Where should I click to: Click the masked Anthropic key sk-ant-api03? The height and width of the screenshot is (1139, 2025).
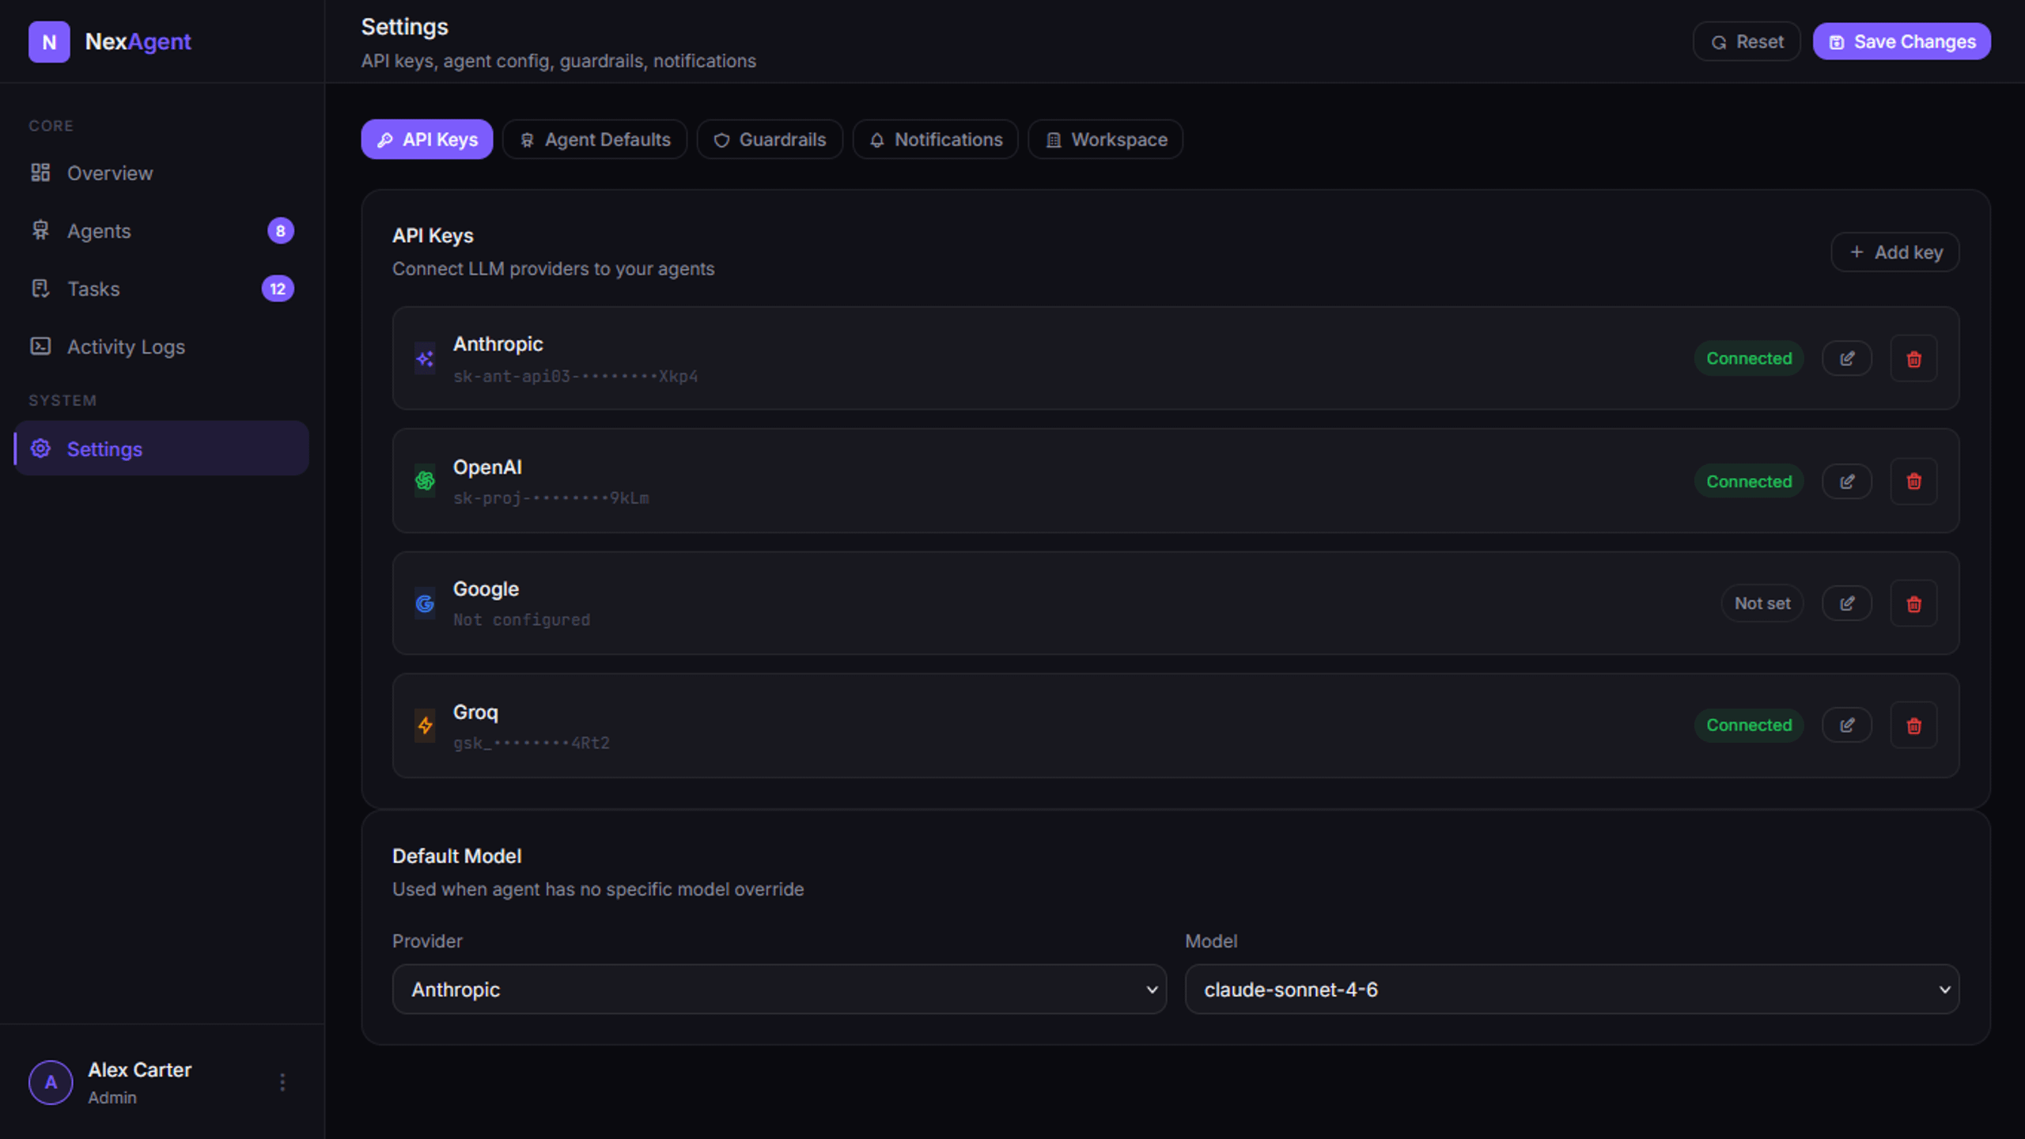tap(575, 377)
